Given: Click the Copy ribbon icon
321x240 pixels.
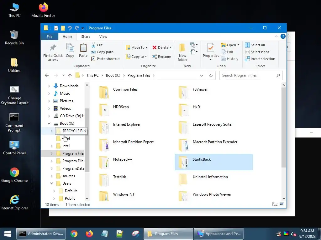Looking at the screenshot, I should (x=70, y=51).
